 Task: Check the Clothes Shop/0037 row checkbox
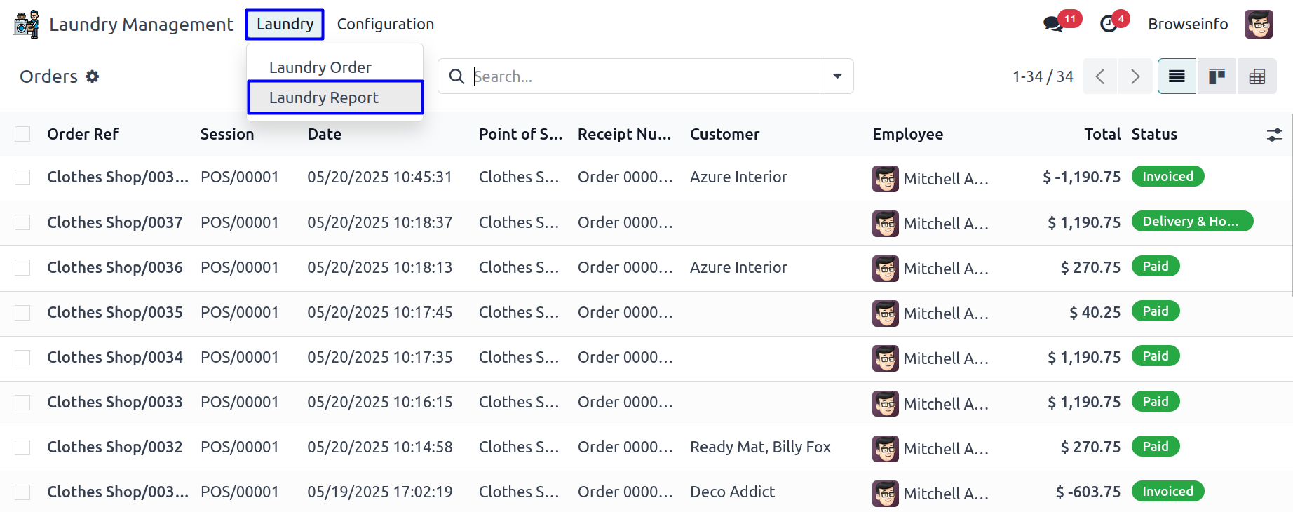pyautogui.click(x=22, y=222)
